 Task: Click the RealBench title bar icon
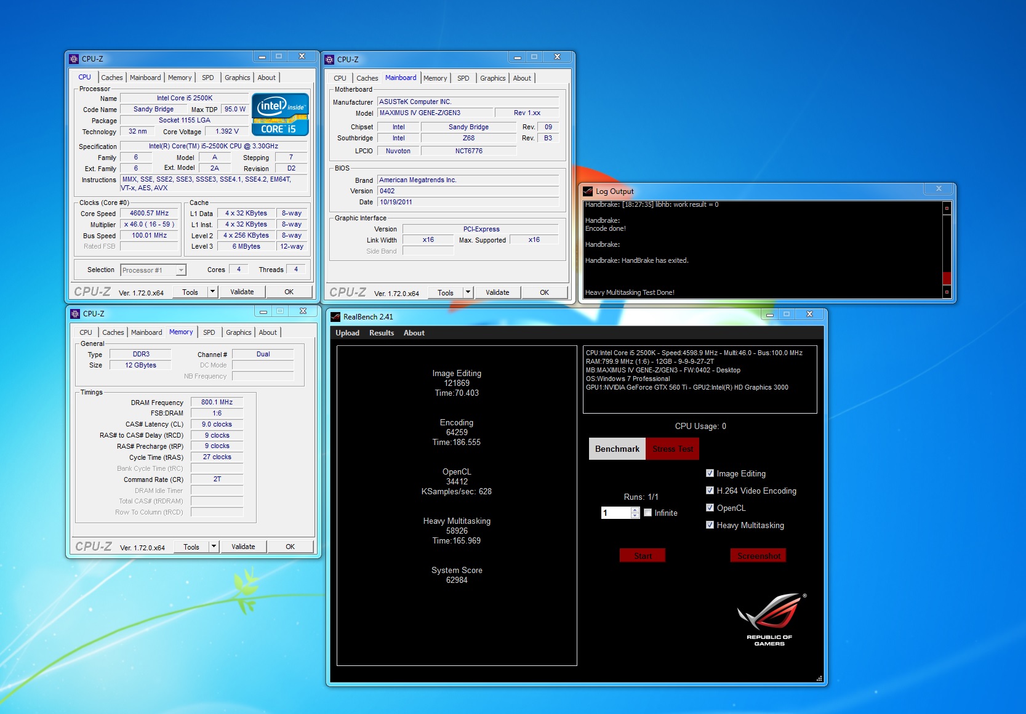pos(335,317)
